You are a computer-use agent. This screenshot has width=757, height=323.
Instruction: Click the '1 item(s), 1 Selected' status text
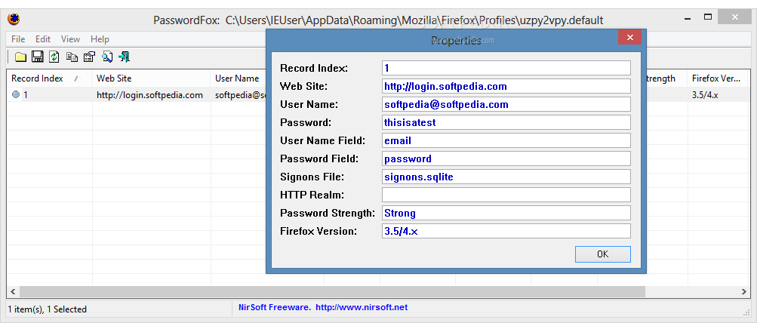coord(48,309)
